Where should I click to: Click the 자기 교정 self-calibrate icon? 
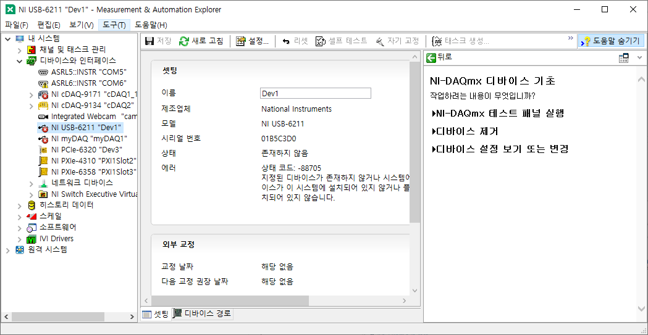380,41
